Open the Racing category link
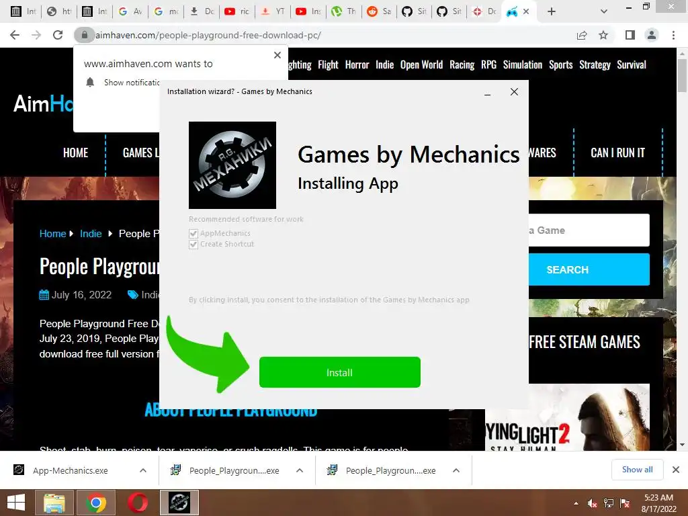The height and width of the screenshot is (516, 688). [462, 65]
